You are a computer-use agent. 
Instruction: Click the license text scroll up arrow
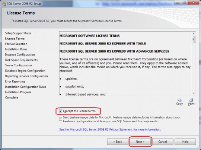pyautogui.click(x=194, y=34)
